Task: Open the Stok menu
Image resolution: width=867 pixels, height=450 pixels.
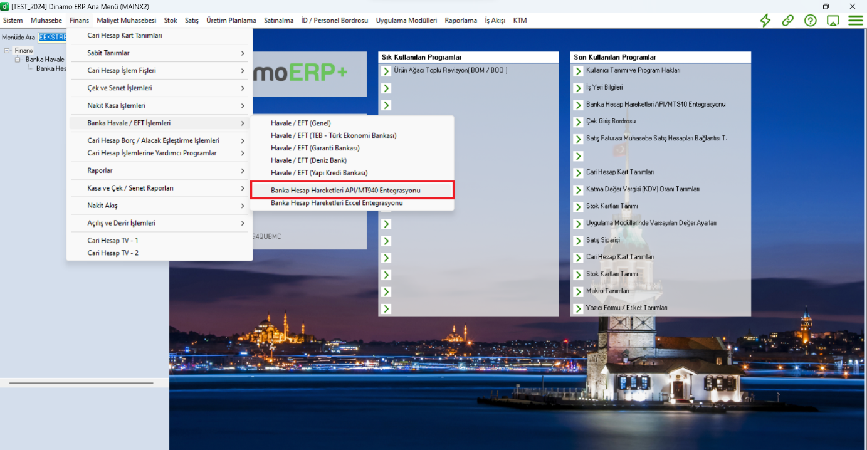Action: pyautogui.click(x=171, y=21)
